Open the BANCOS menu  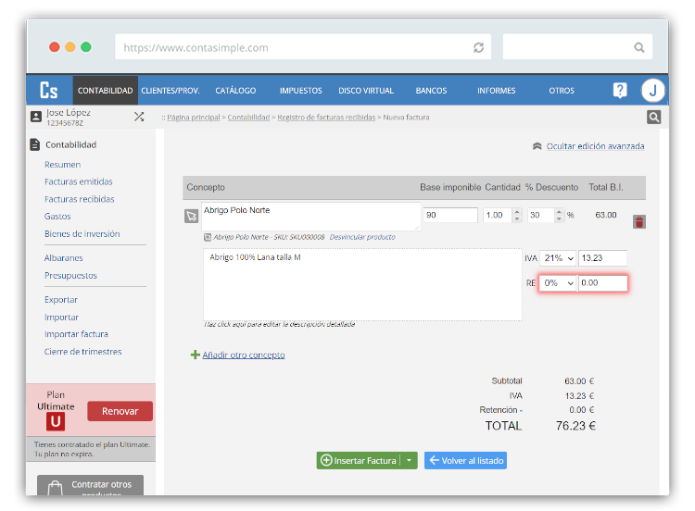pos(431,91)
